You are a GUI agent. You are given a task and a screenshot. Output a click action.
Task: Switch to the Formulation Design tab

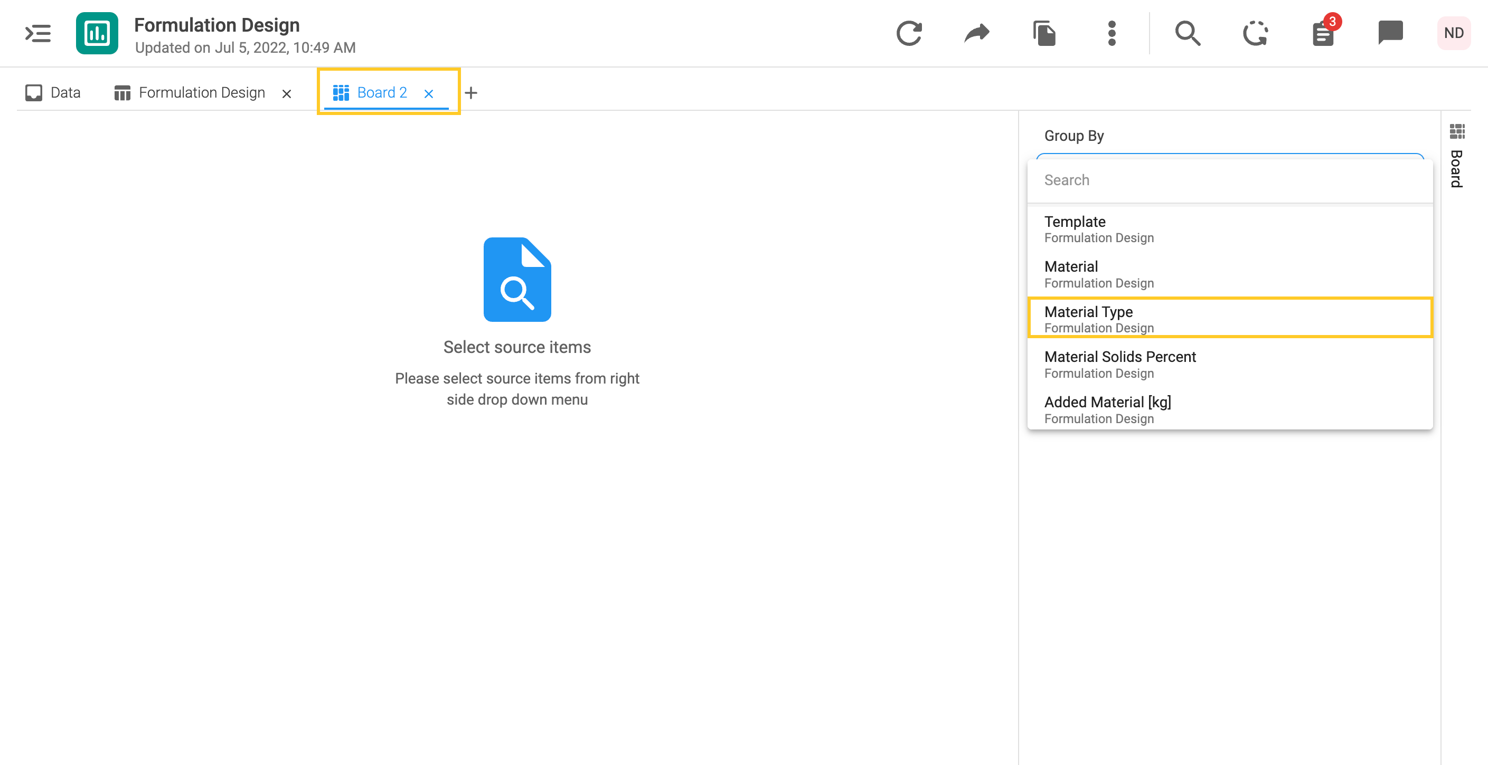click(190, 92)
